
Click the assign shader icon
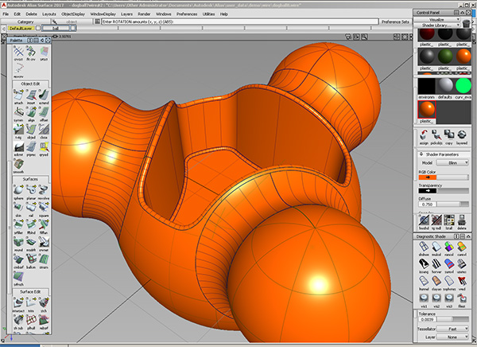click(x=424, y=135)
